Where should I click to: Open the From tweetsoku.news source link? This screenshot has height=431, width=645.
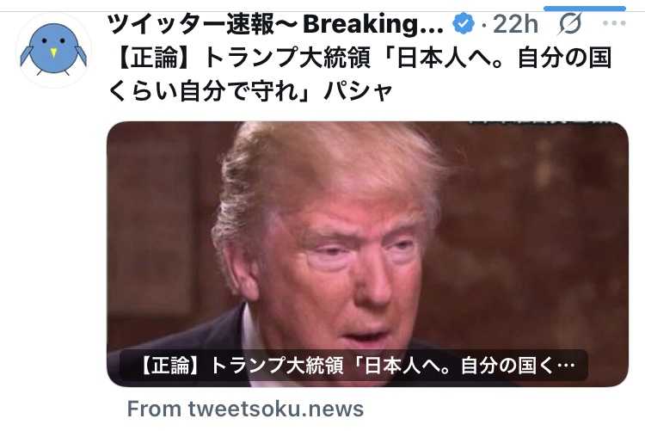coord(245,409)
